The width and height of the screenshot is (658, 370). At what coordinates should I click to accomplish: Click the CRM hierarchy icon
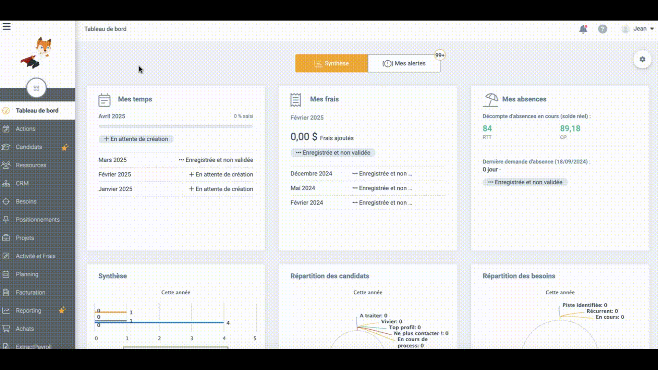pos(6,183)
